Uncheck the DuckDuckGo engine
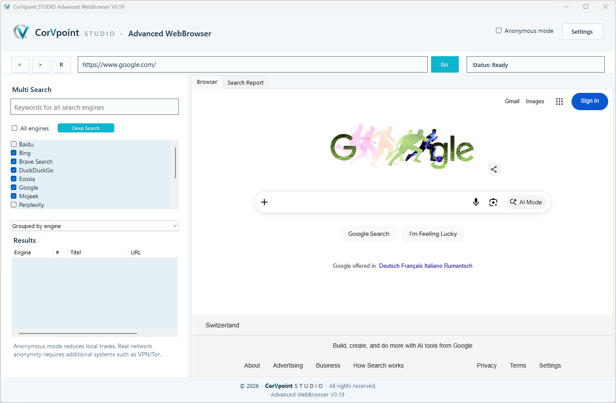Screen dimensions: 616x403 [14, 170]
